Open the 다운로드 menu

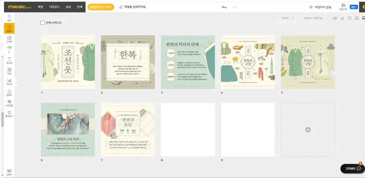(x=54, y=7)
